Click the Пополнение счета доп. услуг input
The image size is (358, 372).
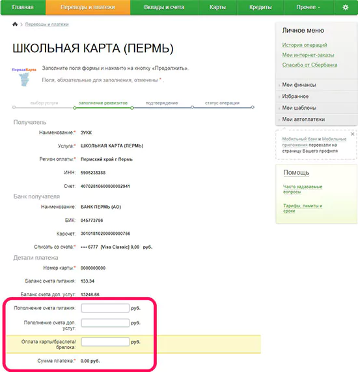point(105,323)
